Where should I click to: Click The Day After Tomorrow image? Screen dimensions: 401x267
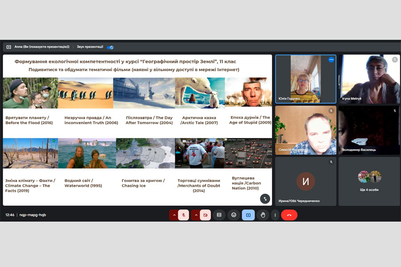coord(144,93)
